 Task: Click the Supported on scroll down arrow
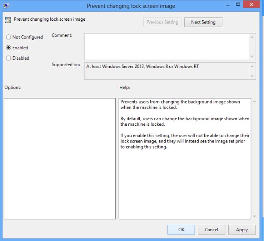[253, 75]
